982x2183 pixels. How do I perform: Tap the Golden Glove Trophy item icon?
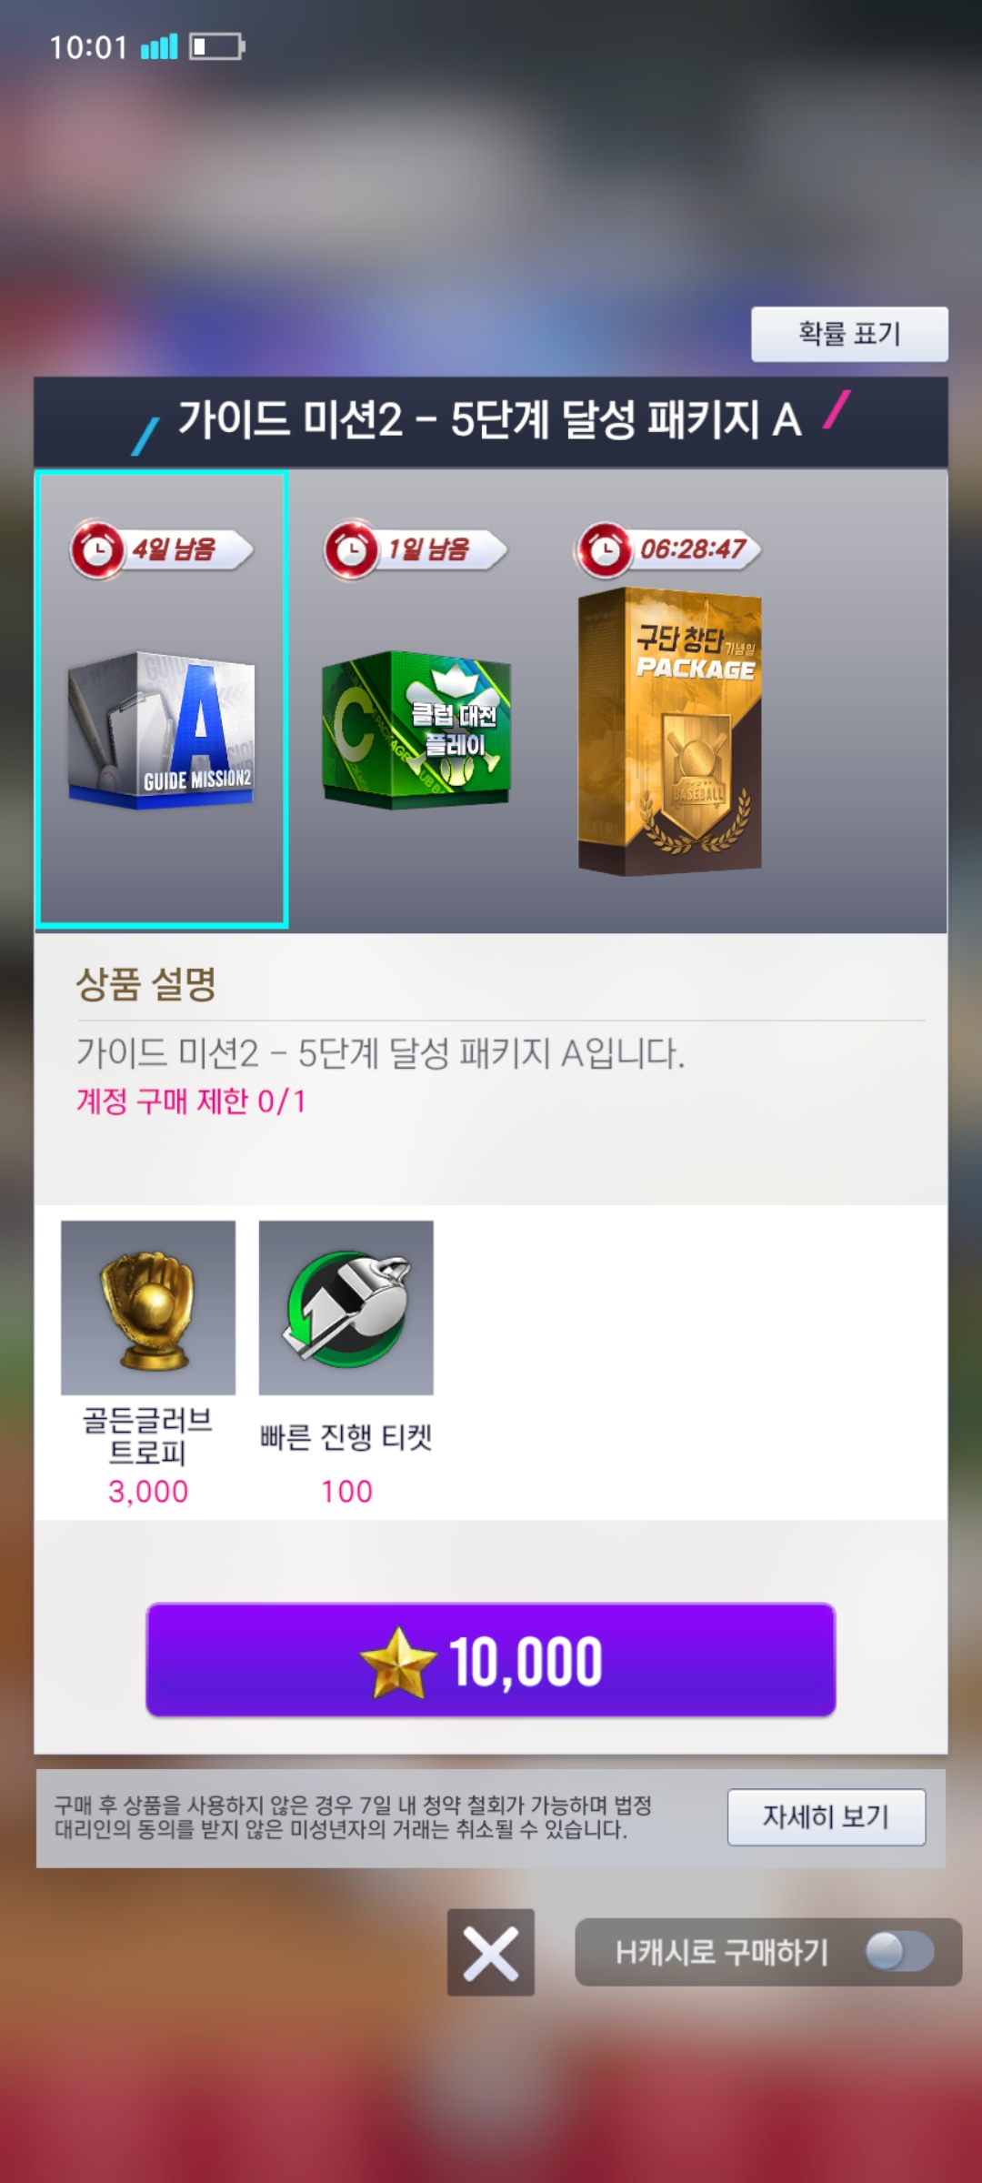(148, 1308)
